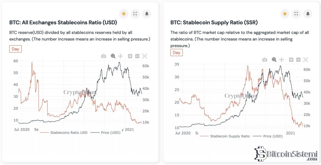The height and width of the screenshot is (165, 321).
Task: Zoom out on left chart with minus
Action: (137, 56)
